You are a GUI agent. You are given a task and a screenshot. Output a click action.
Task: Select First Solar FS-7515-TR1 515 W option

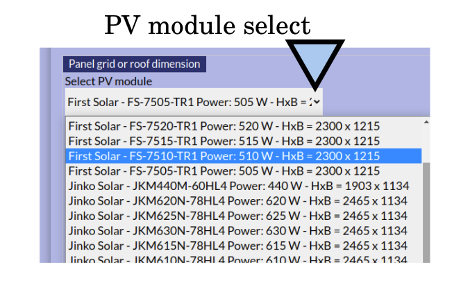[244, 141]
